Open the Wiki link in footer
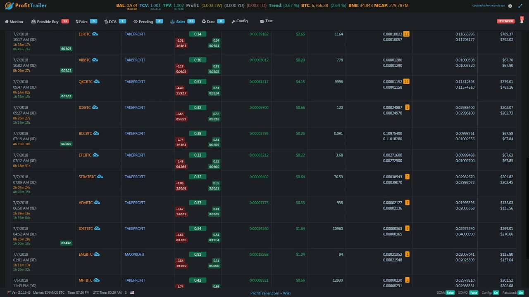This screenshot has width=529, height=297. pos(287,293)
